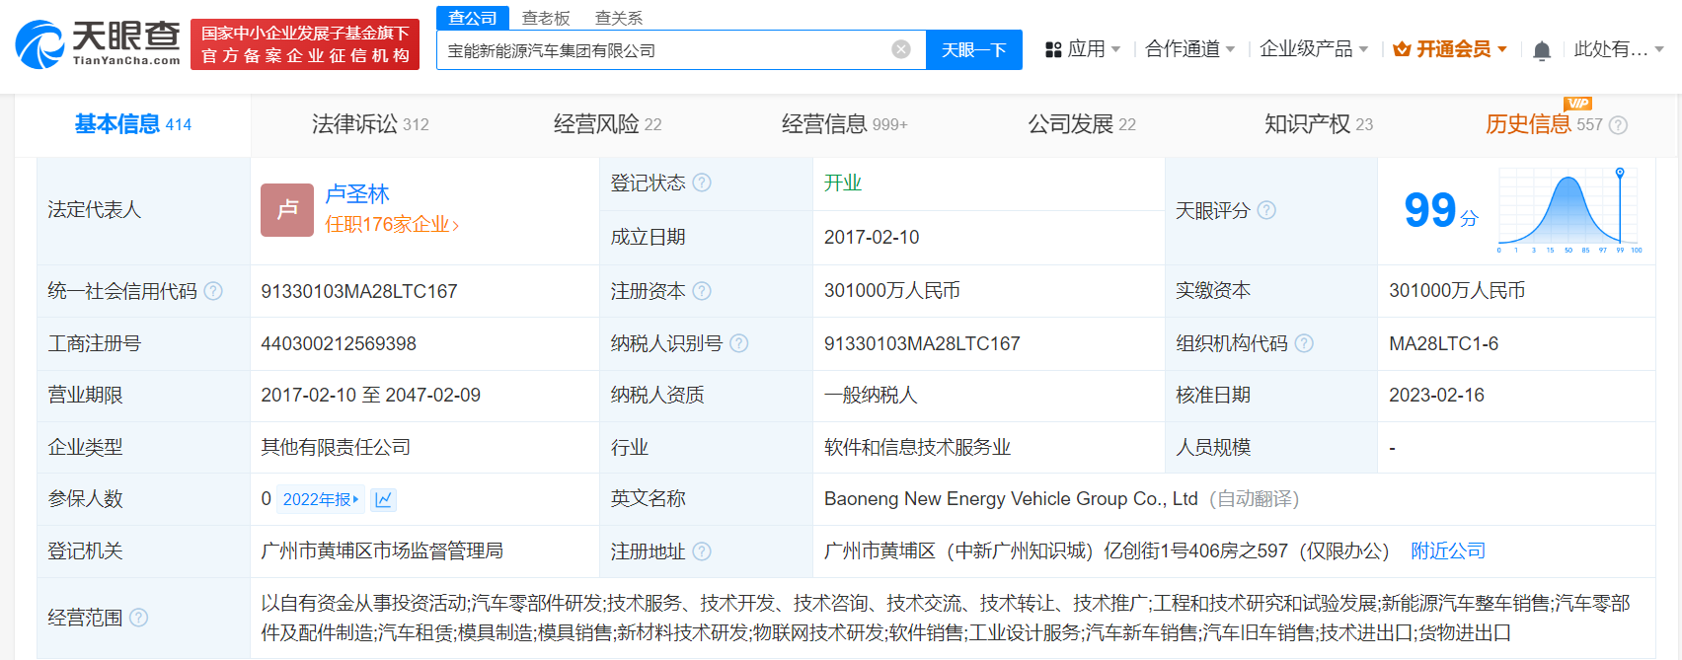Select the 查老板 search tab

tap(546, 18)
